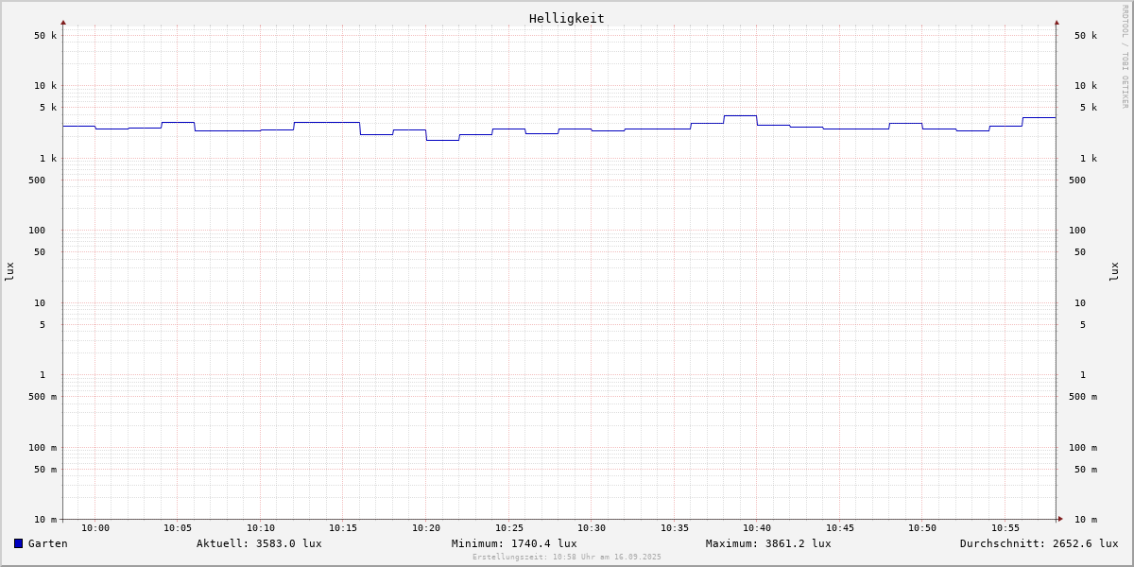Click the 10 m label on right axis
The width and height of the screenshot is (1134, 567).
[x=1086, y=520]
